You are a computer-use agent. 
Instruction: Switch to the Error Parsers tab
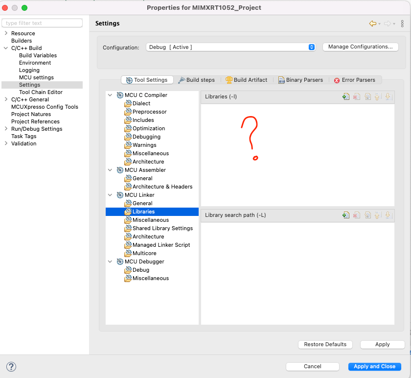tap(355, 80)
